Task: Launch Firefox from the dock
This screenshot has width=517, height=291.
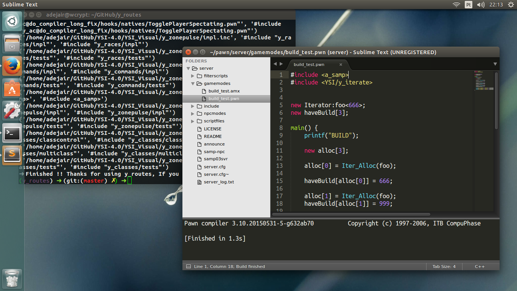Action: coord(12,66)
